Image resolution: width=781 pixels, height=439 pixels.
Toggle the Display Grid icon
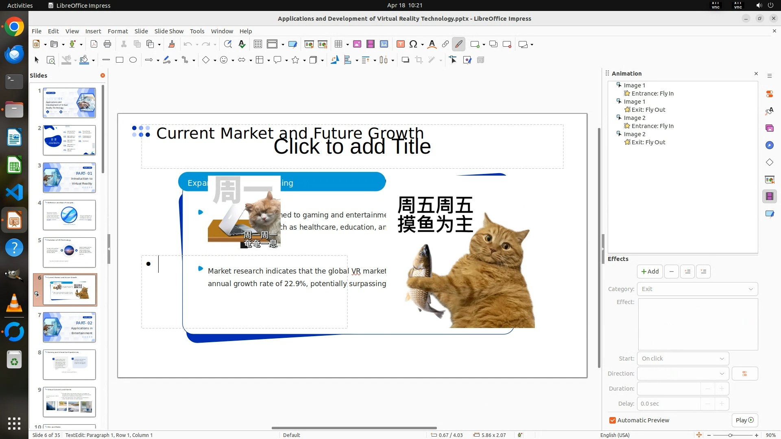pos(257,44)
